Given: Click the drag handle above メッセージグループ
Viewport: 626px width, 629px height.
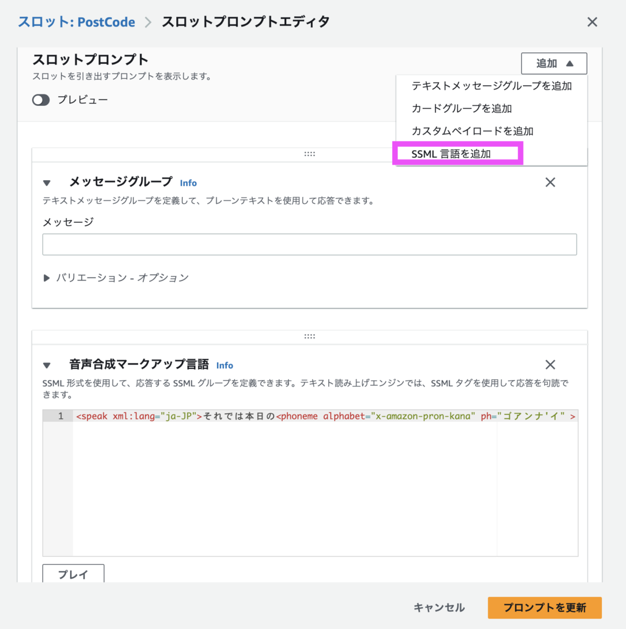Looking at the screenshot, I should [309, 153].
